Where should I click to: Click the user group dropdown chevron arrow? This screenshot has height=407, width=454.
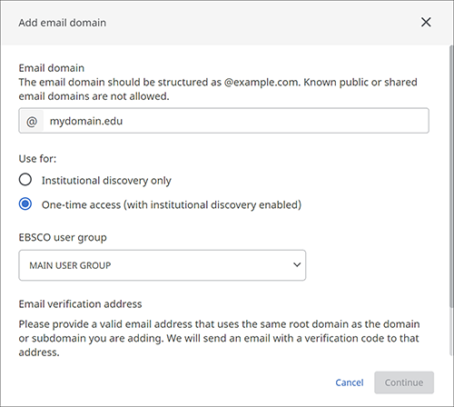pos(297,265)
